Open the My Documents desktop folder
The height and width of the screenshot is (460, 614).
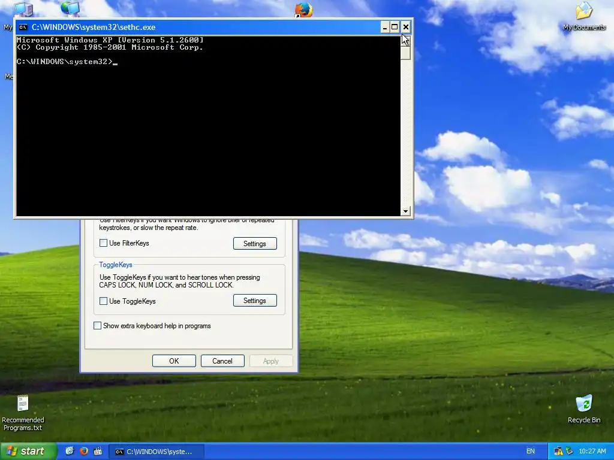coord(584,16)
